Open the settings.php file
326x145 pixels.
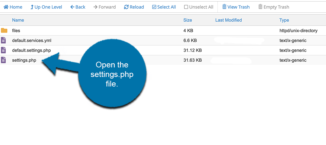point(24,60)
